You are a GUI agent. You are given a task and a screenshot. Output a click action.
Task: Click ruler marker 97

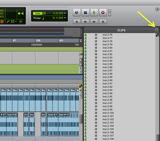[14, 41]
